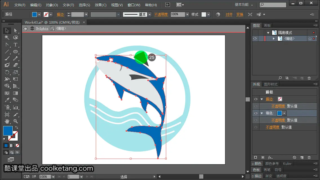Switch to the 画板 tab

pos(267,26)
